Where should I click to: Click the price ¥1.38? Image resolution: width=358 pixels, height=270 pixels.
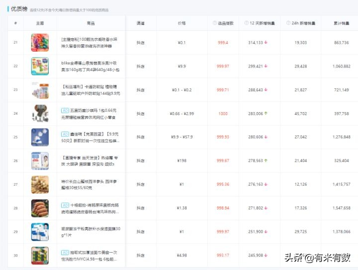click(x=182, y=208)
